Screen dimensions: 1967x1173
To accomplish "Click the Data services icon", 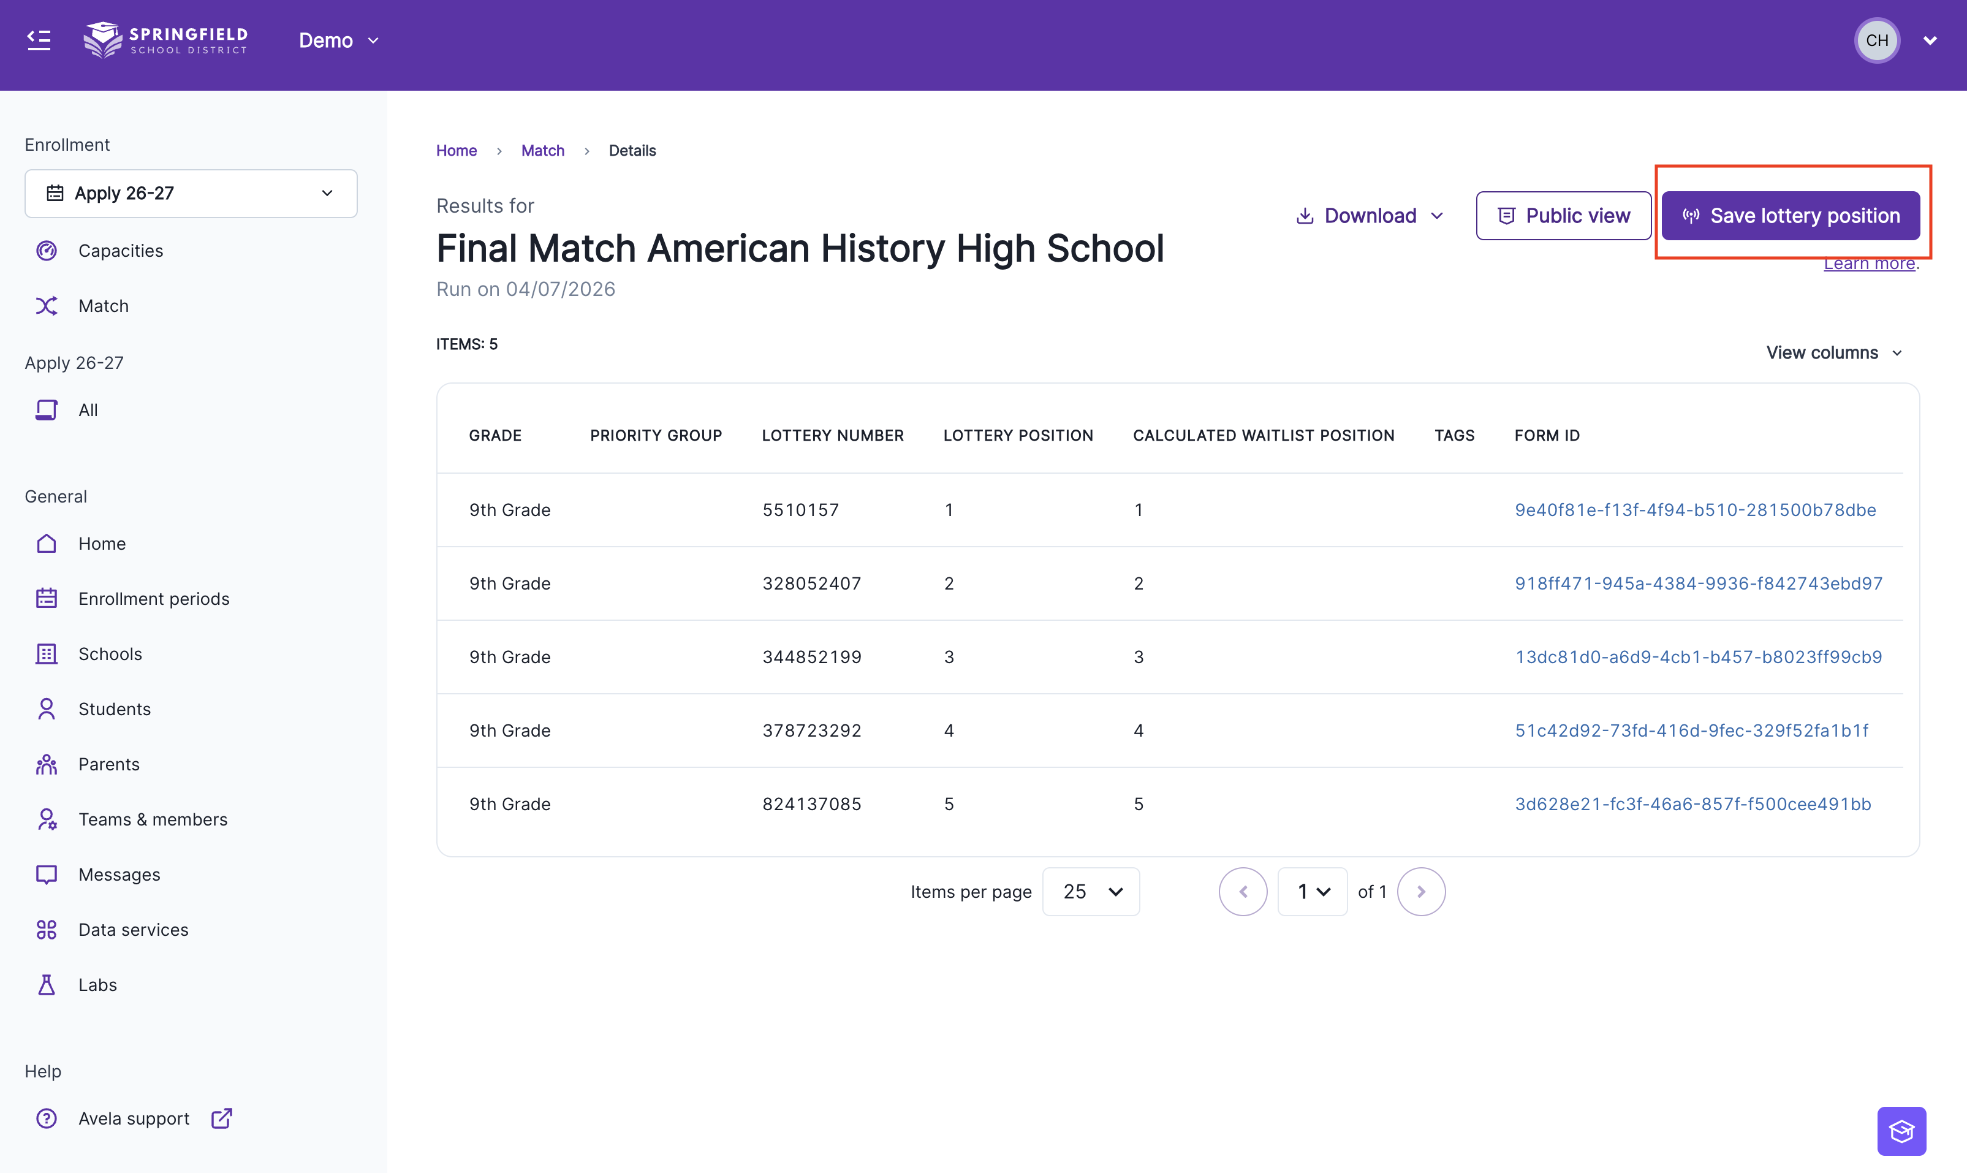I will (47, 930).
